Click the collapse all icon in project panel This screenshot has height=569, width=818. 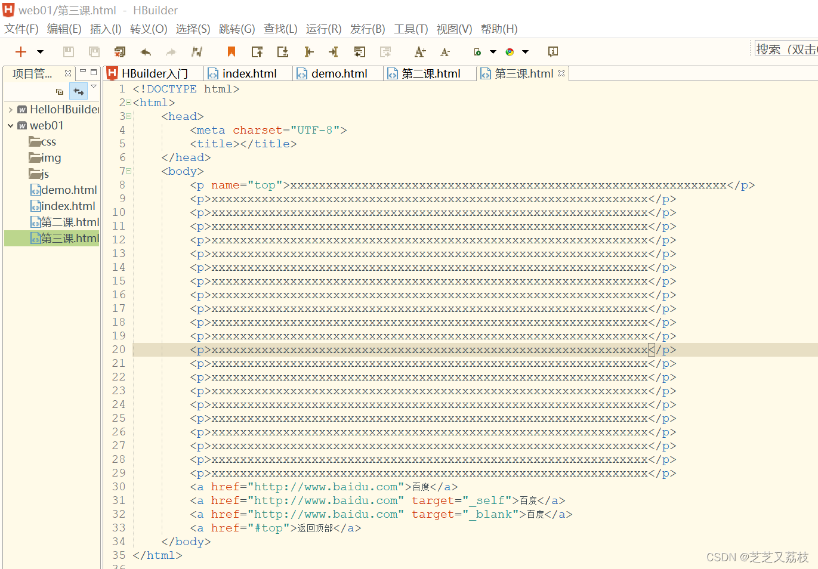[60, 92]
